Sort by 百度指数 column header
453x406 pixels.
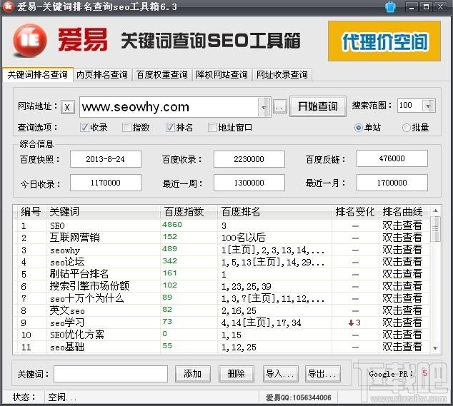[189, 211]
